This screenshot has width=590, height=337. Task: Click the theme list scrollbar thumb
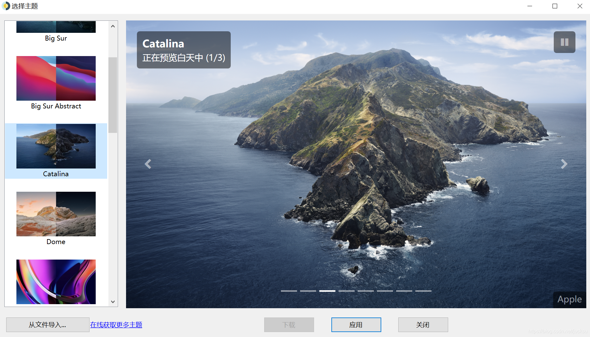click(113, 95)
